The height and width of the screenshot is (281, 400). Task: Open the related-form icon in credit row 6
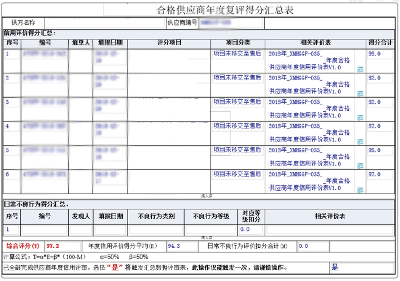click(360, 190)
